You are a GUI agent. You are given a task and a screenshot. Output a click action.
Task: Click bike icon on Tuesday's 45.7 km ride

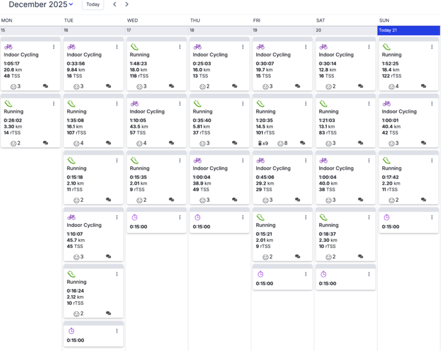(71, 217)
